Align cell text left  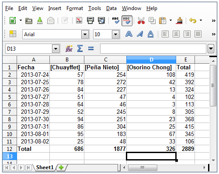(165, 34)
